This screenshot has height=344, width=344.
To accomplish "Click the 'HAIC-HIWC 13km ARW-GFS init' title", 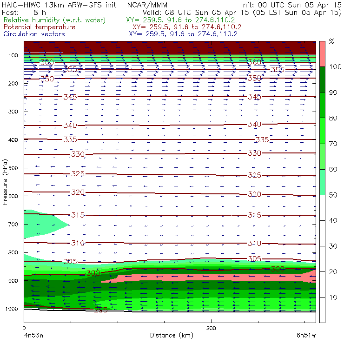I will point(59,5).
